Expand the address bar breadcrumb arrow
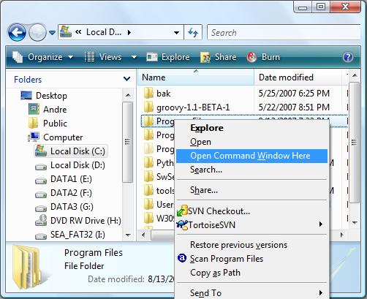Viewport: 367px width, 299px height. coord(129,32)
